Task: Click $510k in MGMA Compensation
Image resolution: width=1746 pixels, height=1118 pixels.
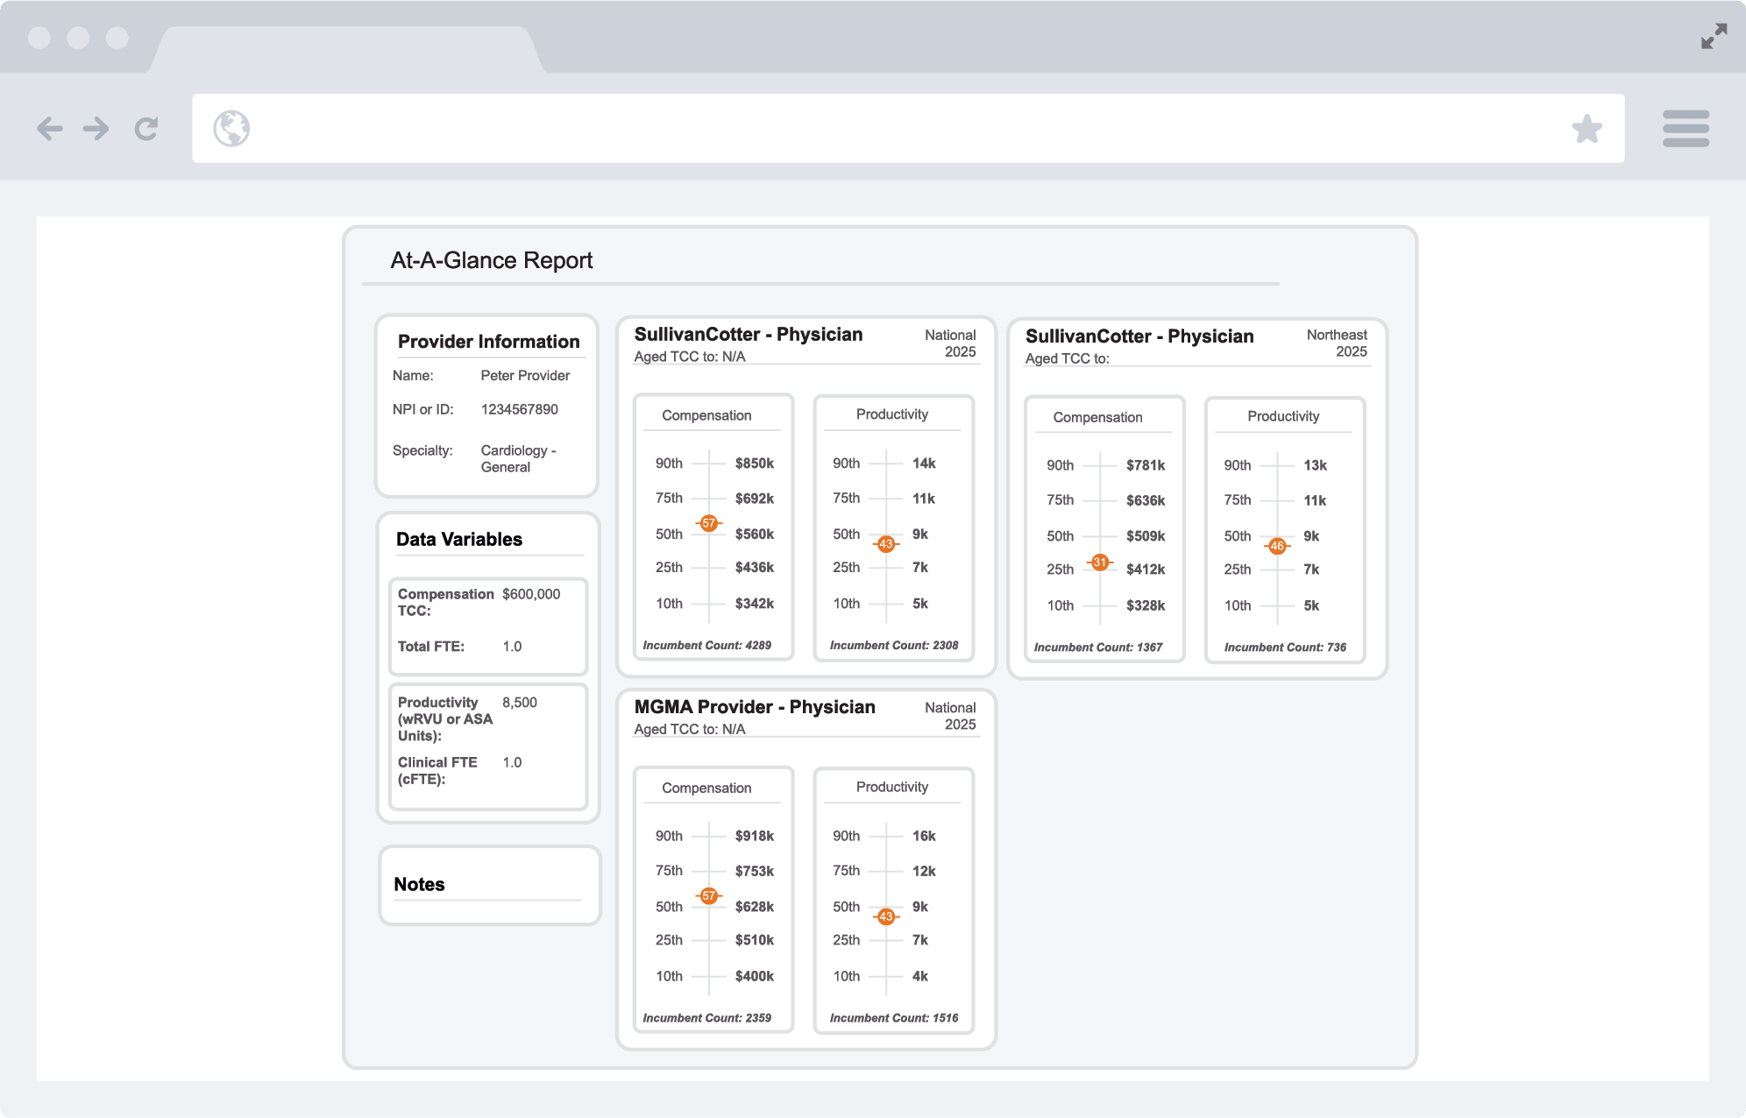Action: [x=754, y=940]
